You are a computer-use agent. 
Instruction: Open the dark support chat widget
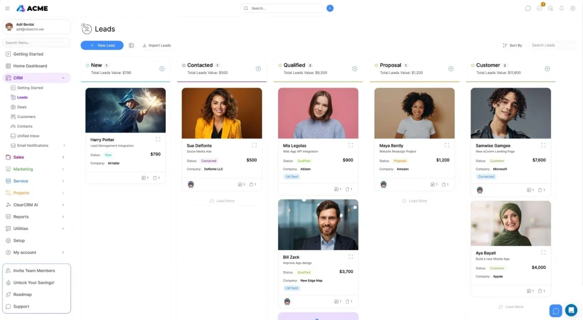pos(572,310)
